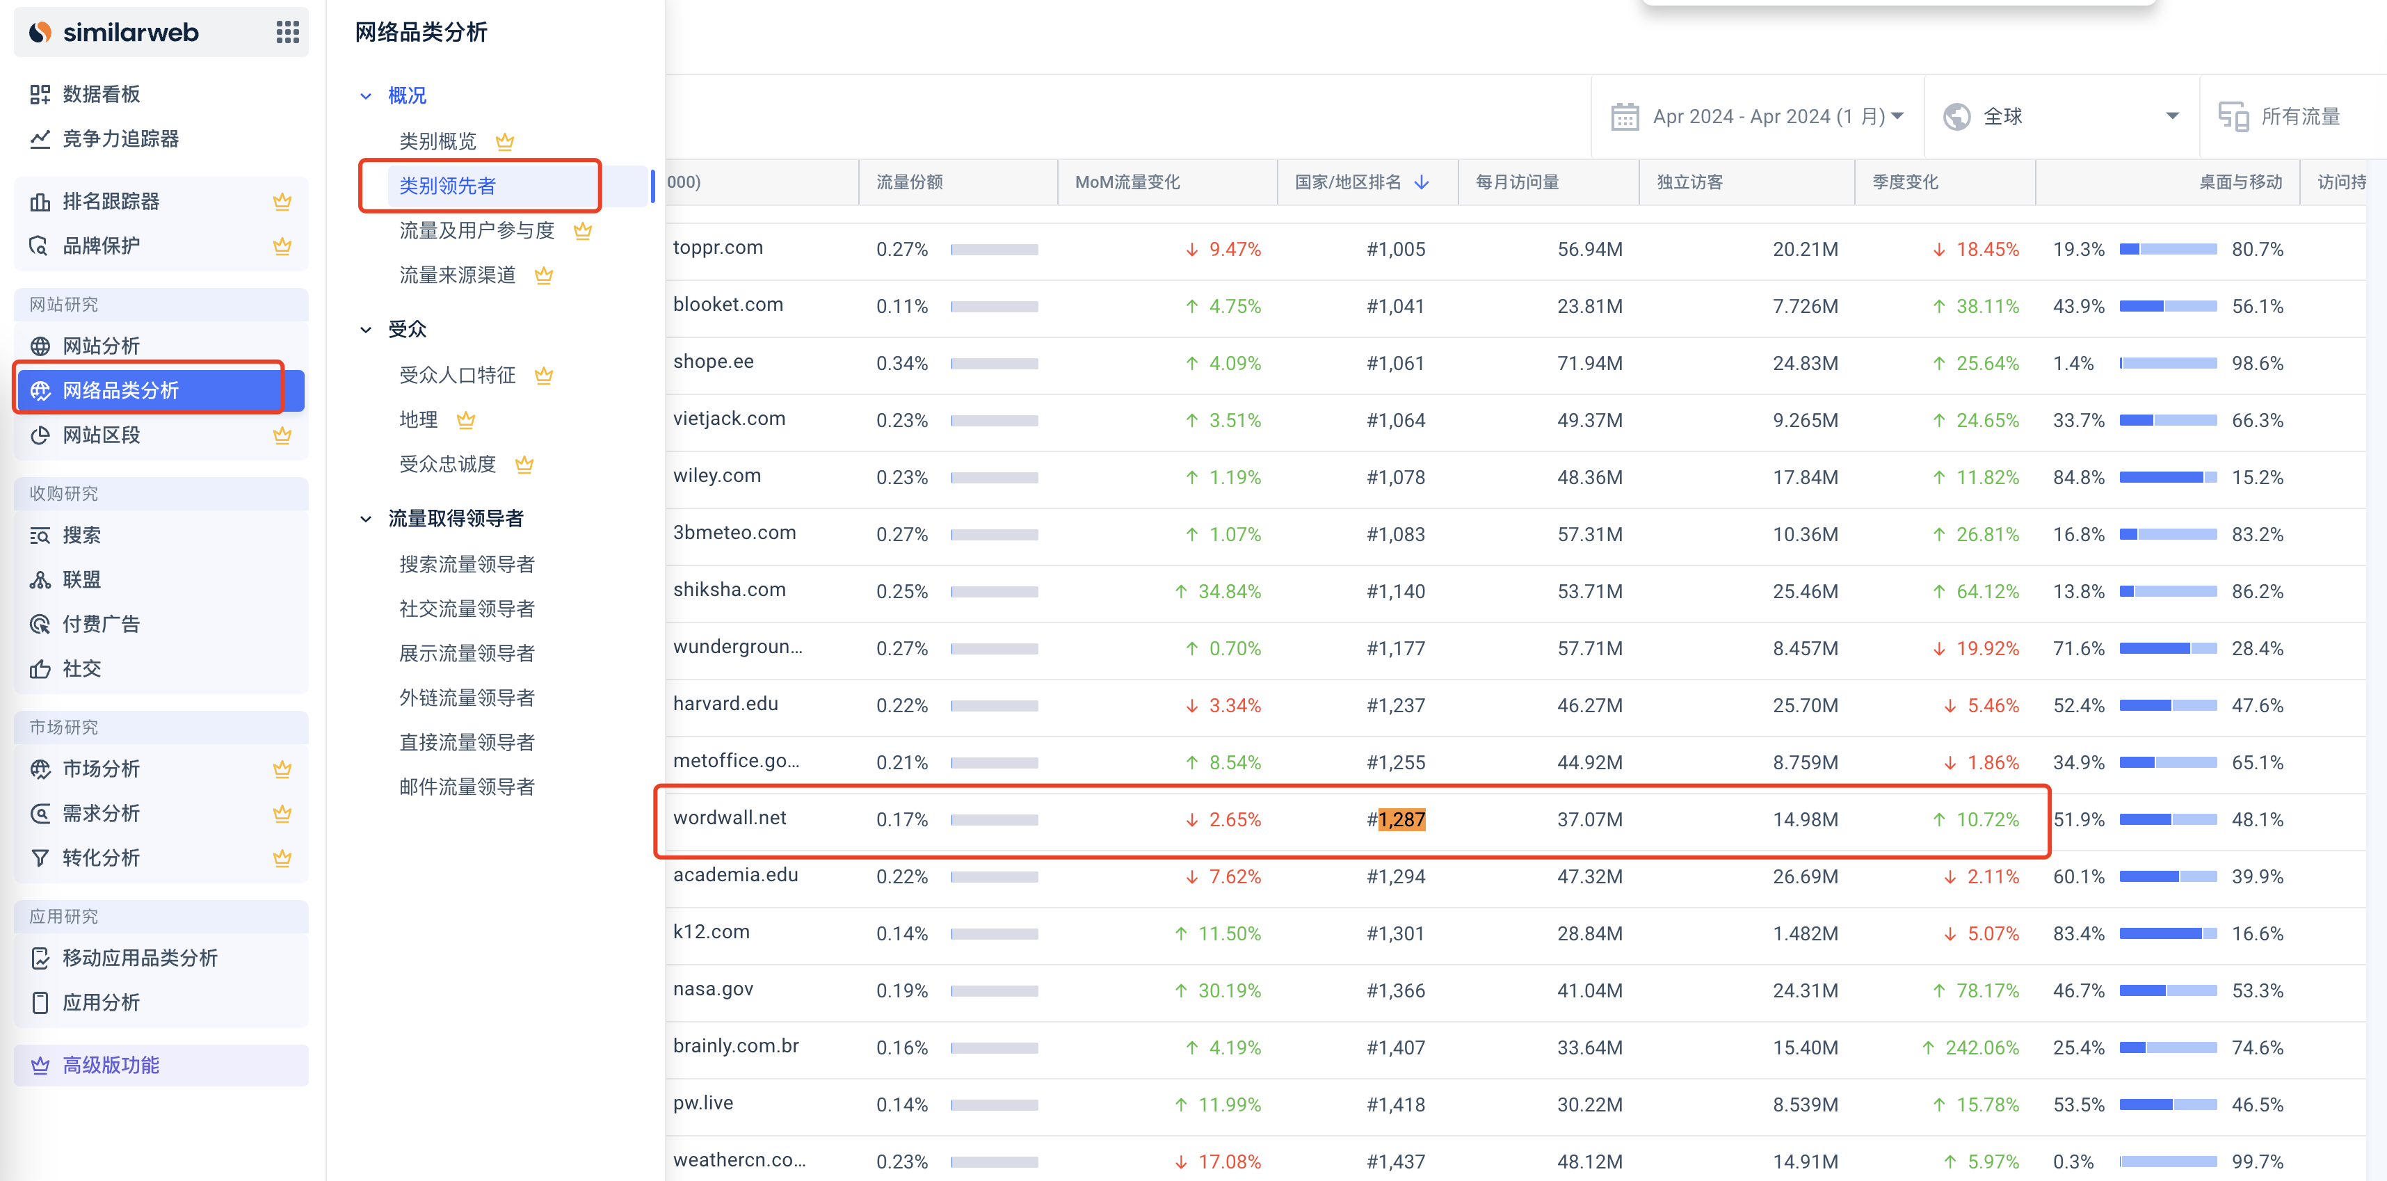Click 移动应用品类分析 icon
Viewport: 2387px width, 1181px height.
(40, 958)
